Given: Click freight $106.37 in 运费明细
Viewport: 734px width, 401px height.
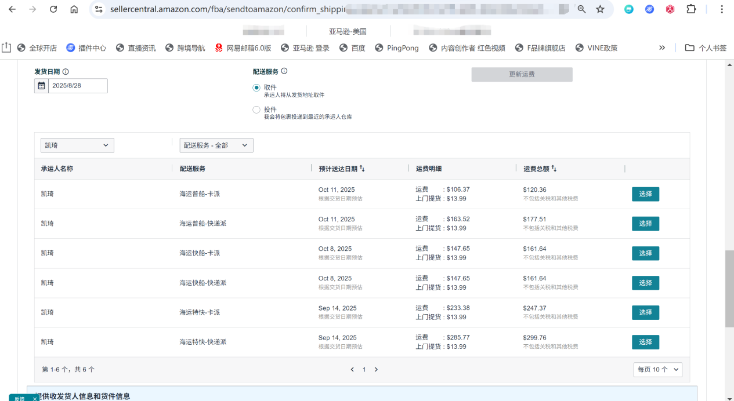Looking at the screenshot, I should pyautogui.click(x=458, y=189).
